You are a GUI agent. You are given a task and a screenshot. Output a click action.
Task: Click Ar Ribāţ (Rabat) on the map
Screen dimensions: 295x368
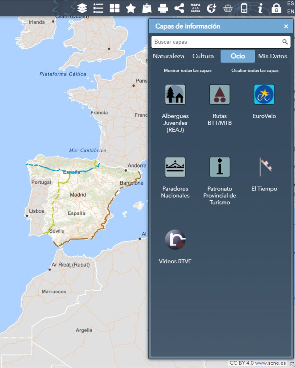coord(70,265)
